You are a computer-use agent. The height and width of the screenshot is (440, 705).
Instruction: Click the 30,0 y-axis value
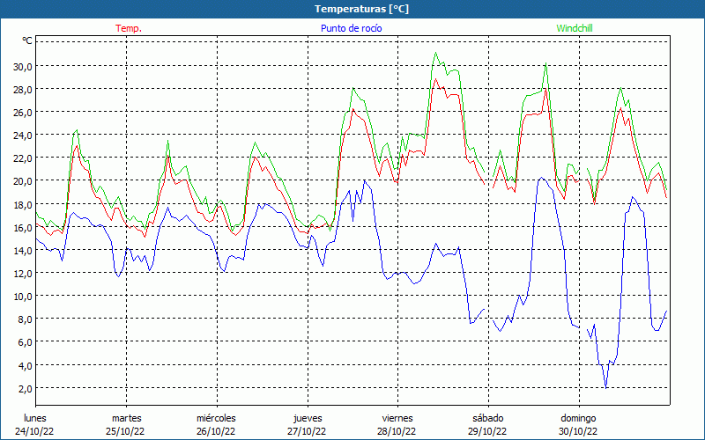[x=24, y=67]
